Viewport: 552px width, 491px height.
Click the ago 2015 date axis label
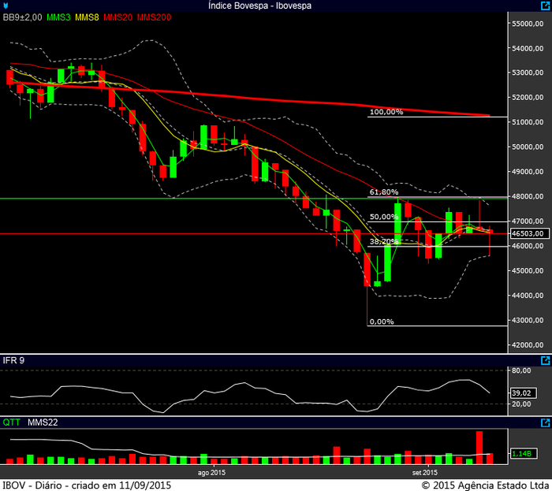[x=211, y=473]
